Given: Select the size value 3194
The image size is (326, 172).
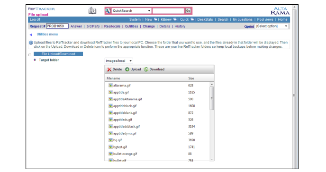Looking at the screenshot, I should coord(191,127).
